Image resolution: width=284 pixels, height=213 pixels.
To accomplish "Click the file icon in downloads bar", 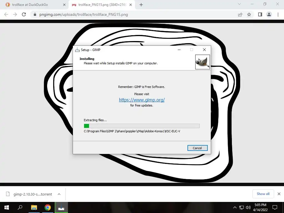I will click(x=8, y=194).
